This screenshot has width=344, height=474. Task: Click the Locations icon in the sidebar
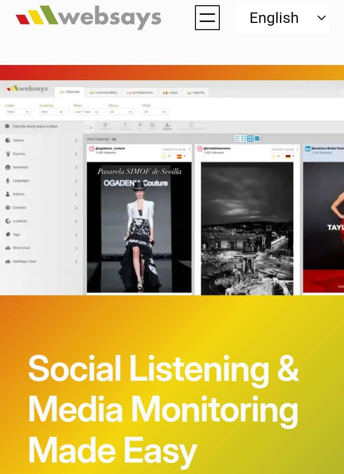coord(8,221)
